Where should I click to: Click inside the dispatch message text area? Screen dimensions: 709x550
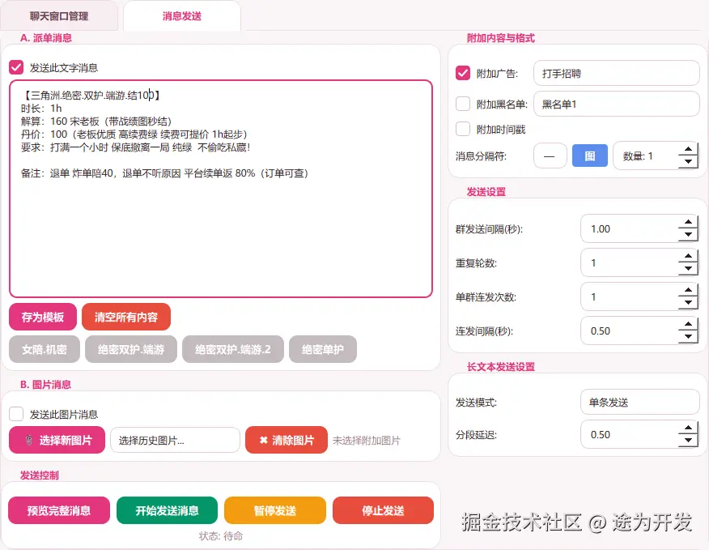221,189
